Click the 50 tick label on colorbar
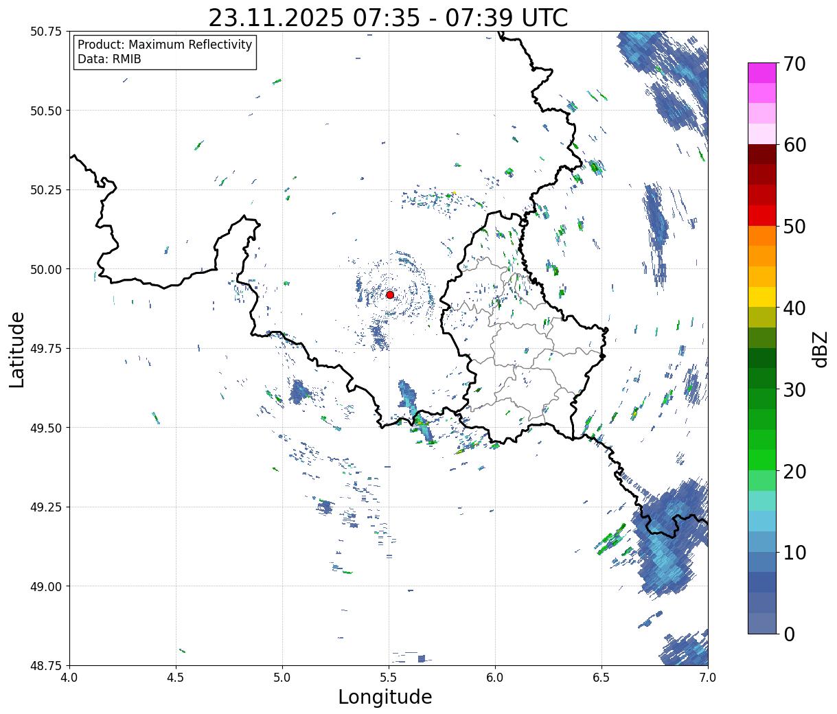 pos(794,227)
